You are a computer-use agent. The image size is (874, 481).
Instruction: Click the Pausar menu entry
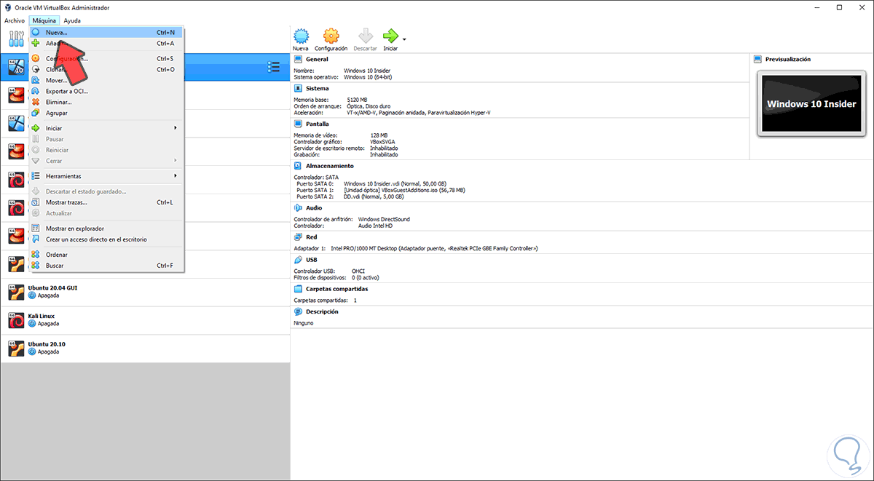pyautogui.click(x=106, y=139)
